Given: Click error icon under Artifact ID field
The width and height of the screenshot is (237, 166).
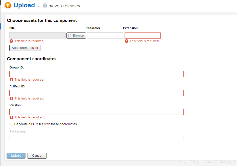Looking at the screenshot, I should pyautogui.click(x=11, y=98).
